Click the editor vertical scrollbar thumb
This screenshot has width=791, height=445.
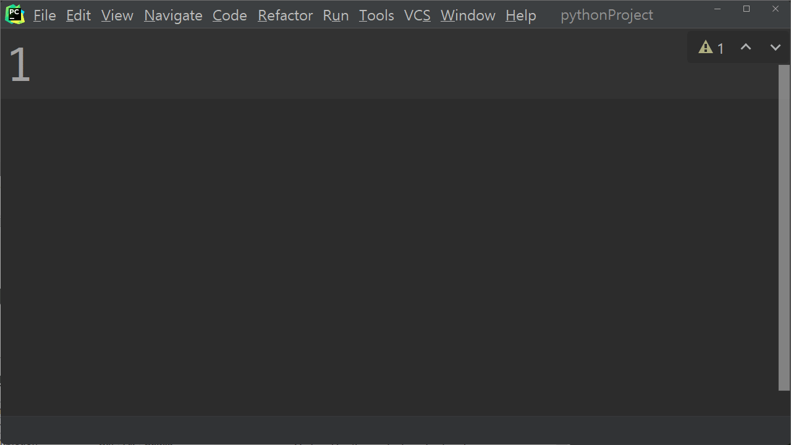click(784, 227)
